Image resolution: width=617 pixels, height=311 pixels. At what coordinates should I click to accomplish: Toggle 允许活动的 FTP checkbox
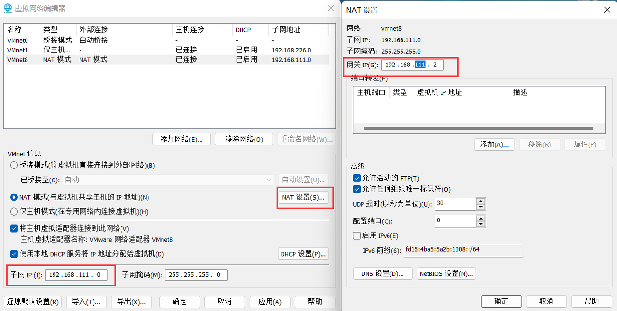click(x=357, y=178)
